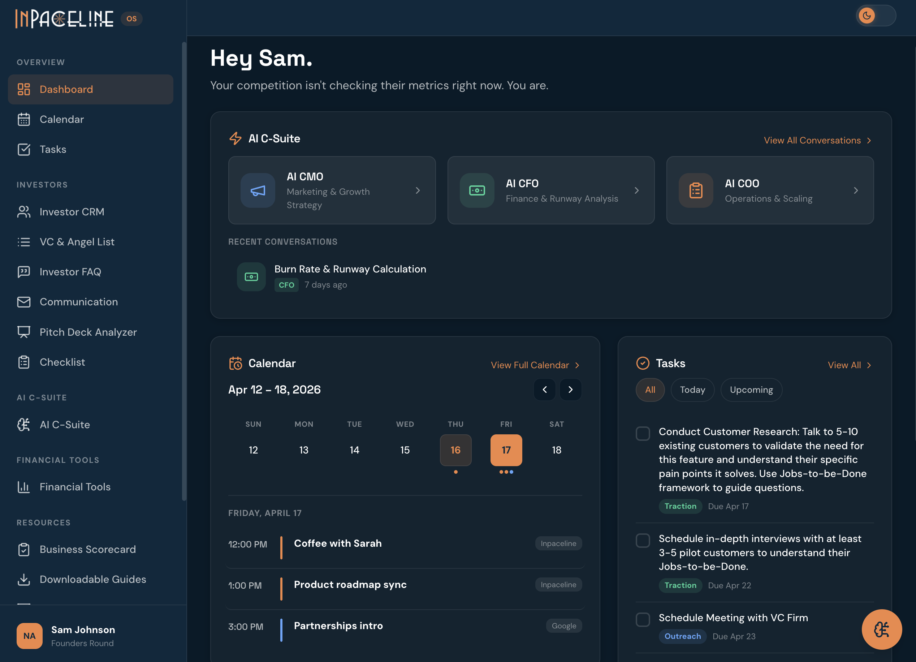Toggle the dark mode switch

[x=876, y=16]
